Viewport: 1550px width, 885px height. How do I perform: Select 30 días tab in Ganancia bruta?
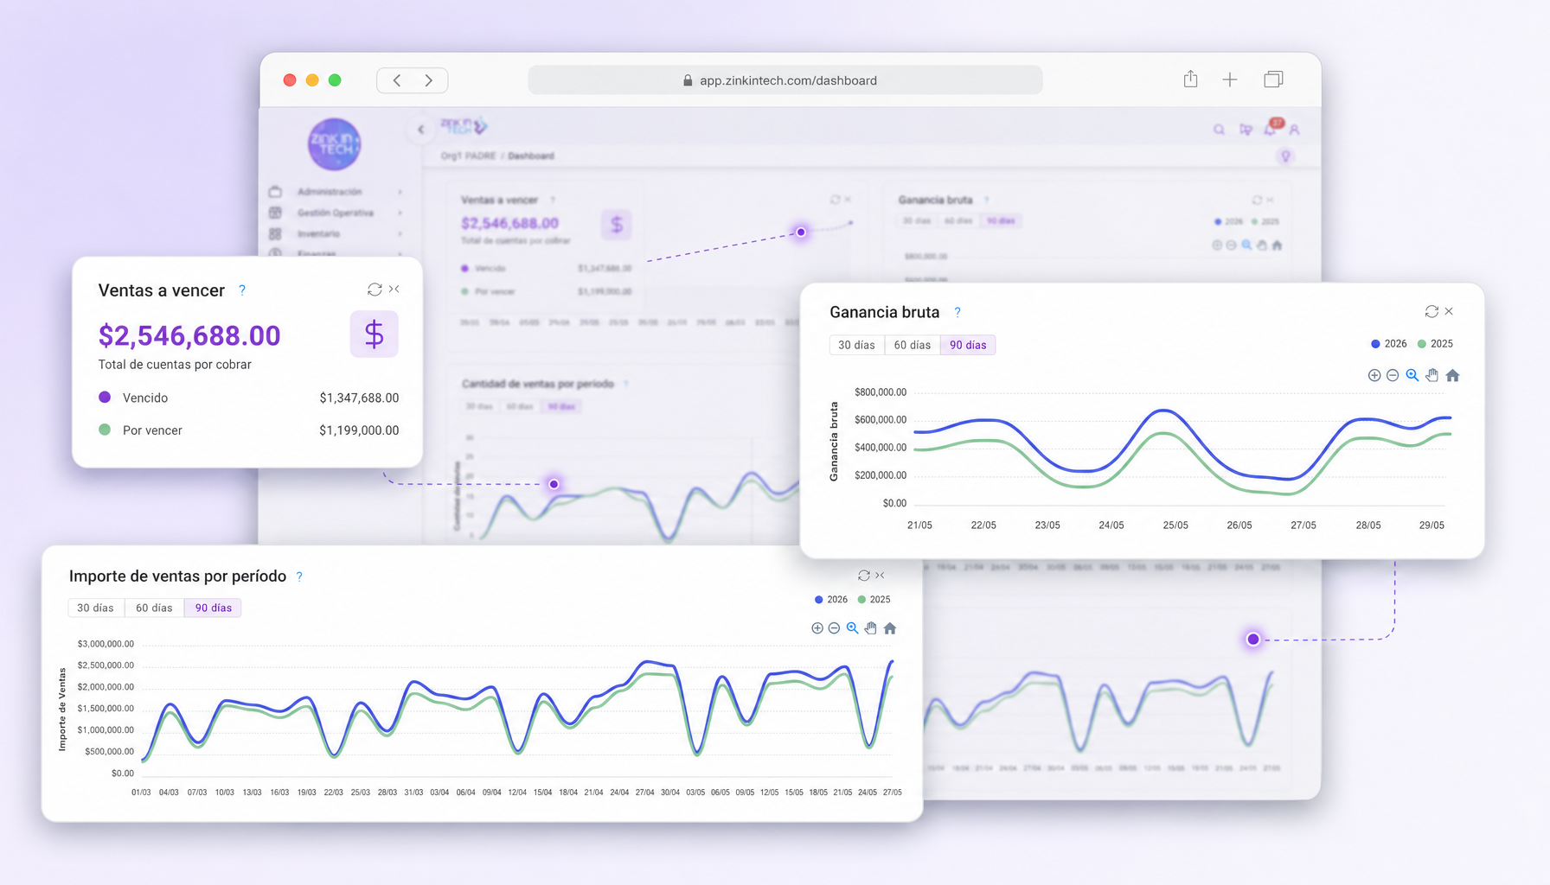click(856, 345)
